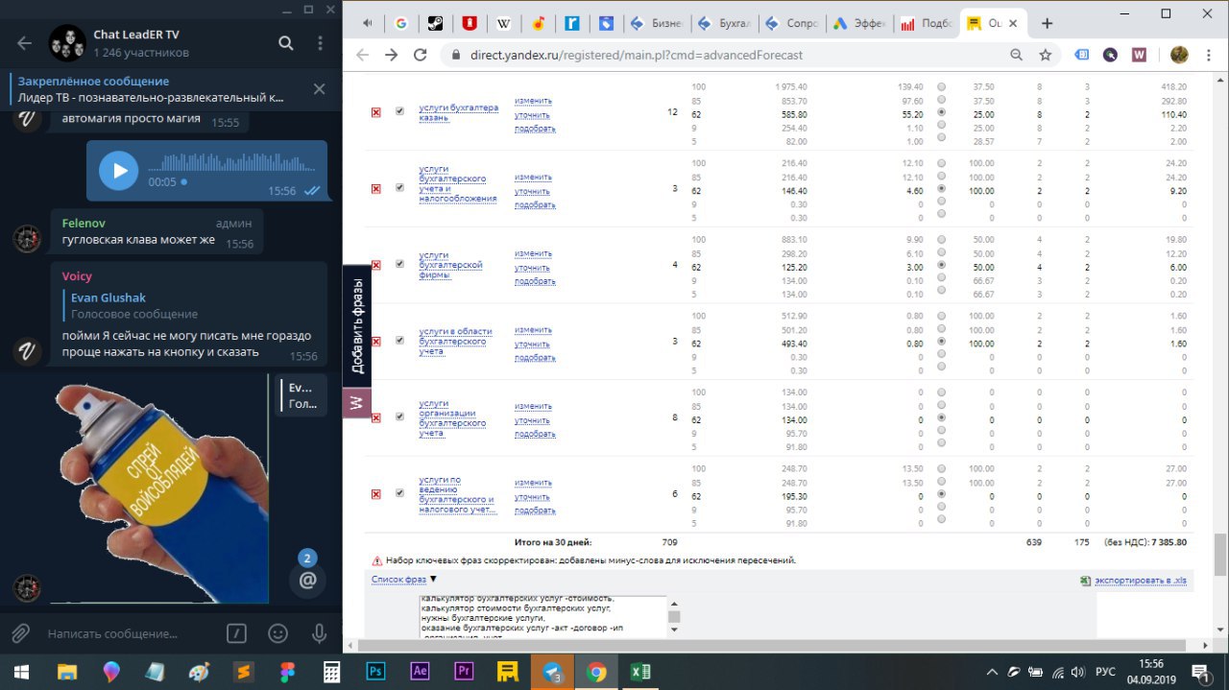Open keyword link услуги в области бухгалтерского учета

pos(456,342)
